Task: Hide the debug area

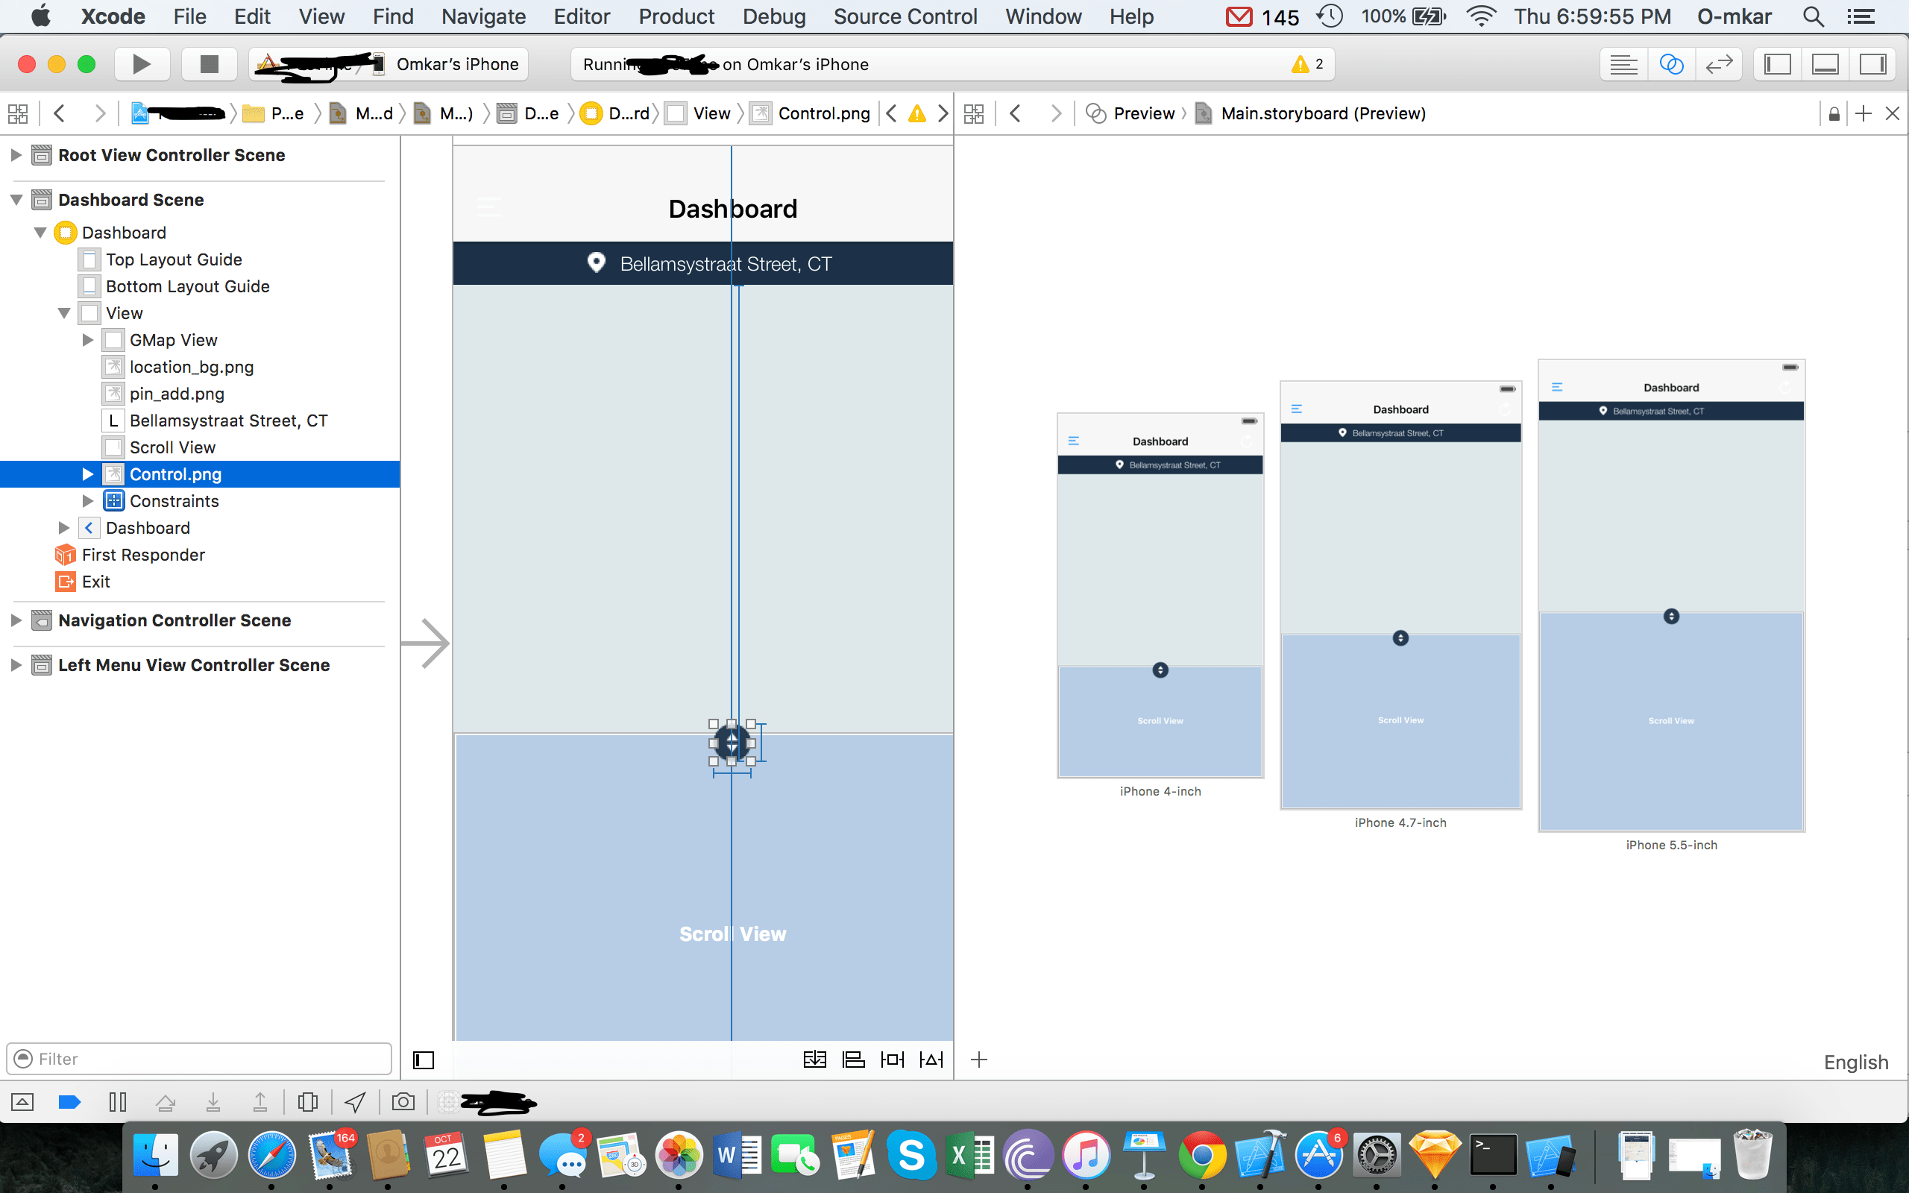Action: point(22,1101)
